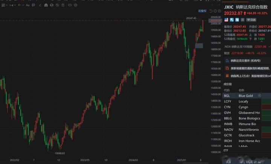
Task: Sort by 名称 column header
Action: [241, 90]
